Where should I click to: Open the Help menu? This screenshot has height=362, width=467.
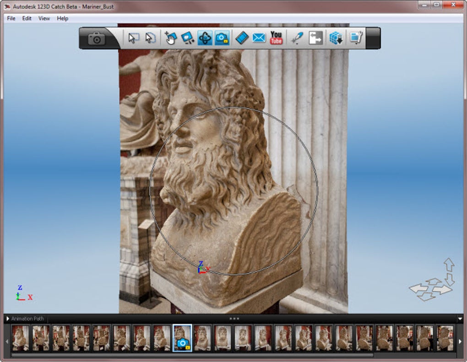pos(63,18)
